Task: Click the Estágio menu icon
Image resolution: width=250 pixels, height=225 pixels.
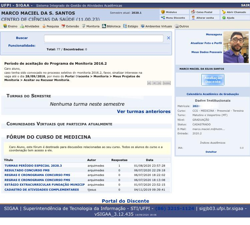Action: [125, 26]
